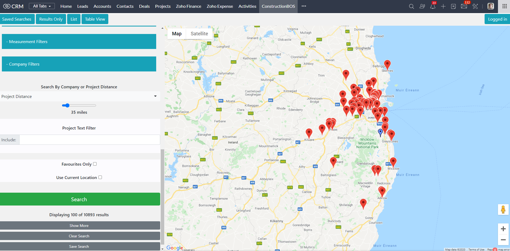Open the user profile avatar
This screenshot has height=251, width=510.
pos(491,6)
